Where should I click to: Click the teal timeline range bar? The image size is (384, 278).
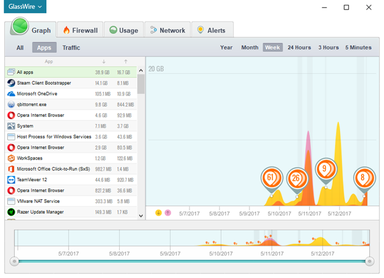tap(192, 261)
